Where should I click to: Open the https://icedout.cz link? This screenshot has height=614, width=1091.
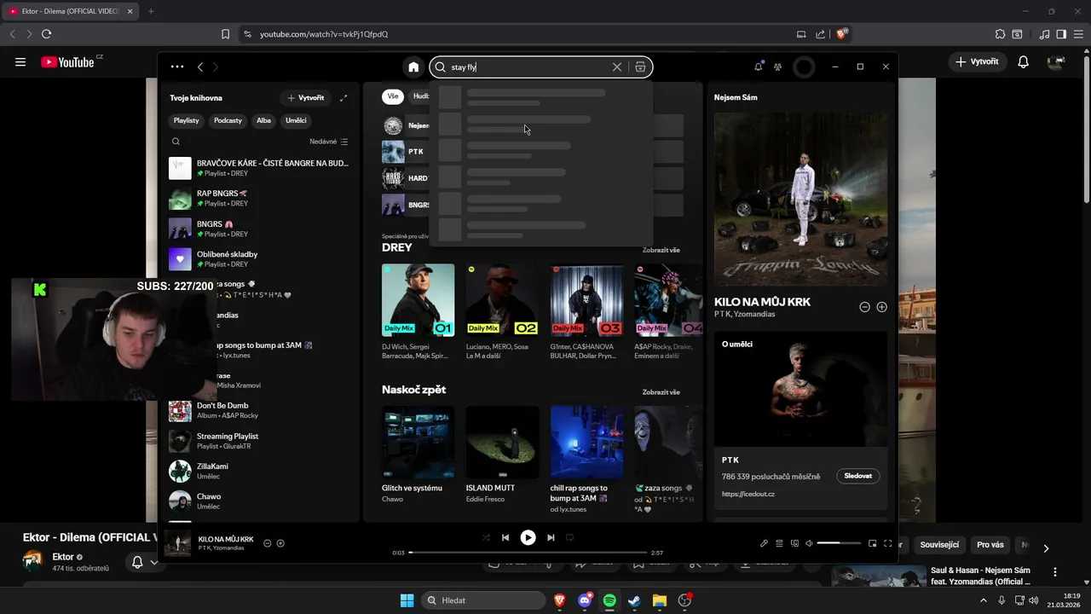pos(748,494)
